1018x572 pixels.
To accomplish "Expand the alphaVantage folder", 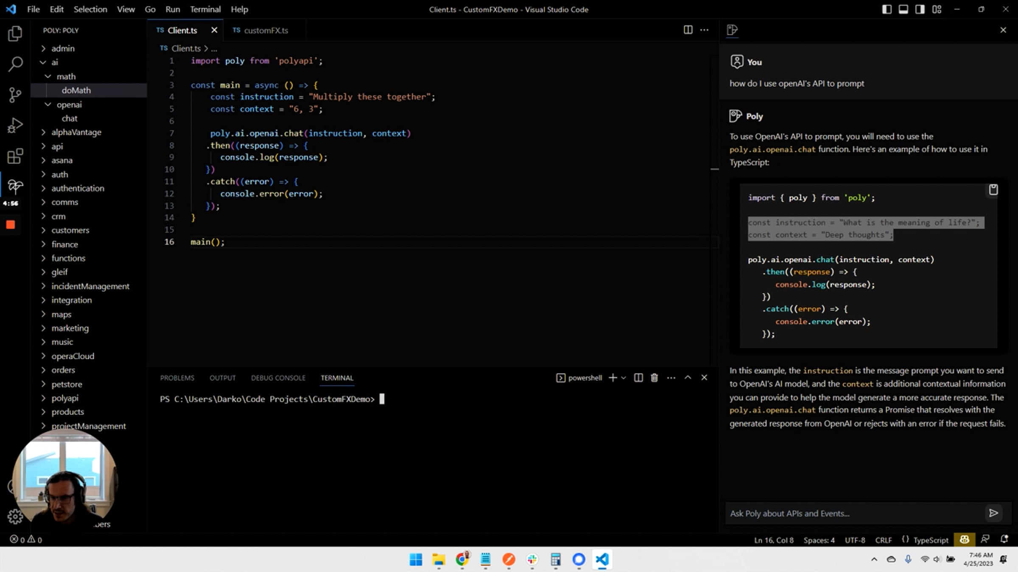I will coord(43,132).
